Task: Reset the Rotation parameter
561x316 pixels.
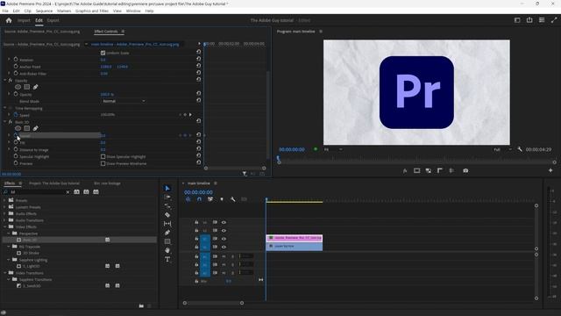Action: 199,59
